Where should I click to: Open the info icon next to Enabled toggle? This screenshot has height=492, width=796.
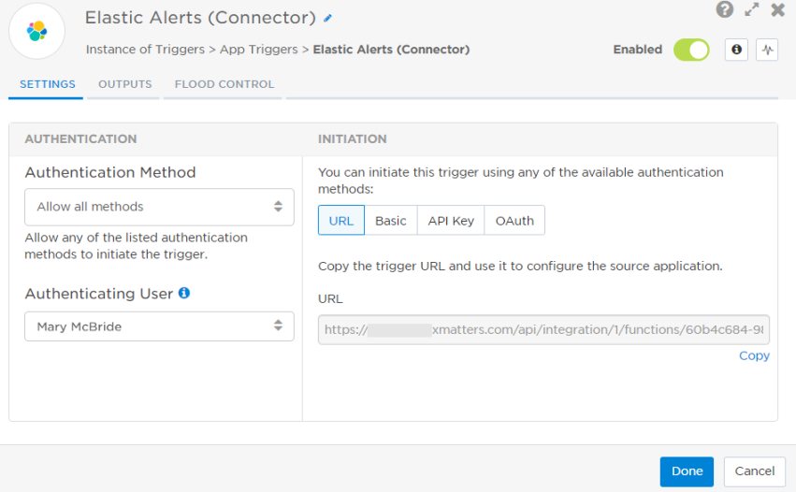click(x=736, y=50)
